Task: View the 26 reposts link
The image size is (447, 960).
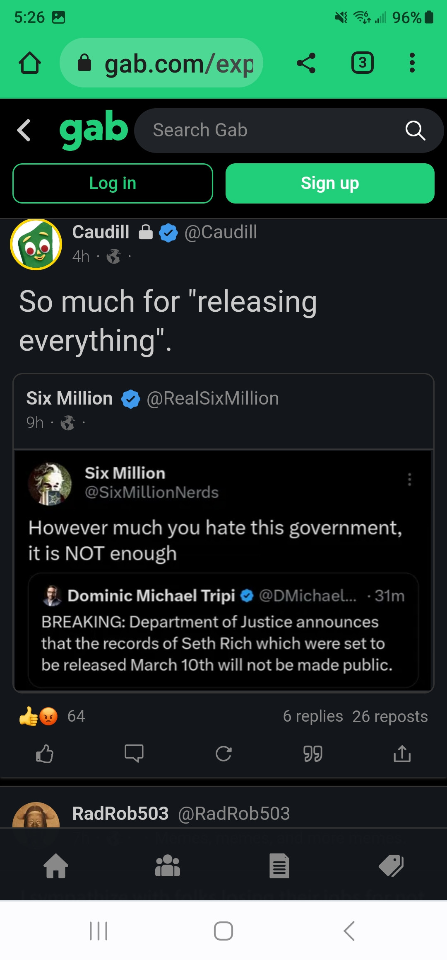Action: [x=390, y=716]
